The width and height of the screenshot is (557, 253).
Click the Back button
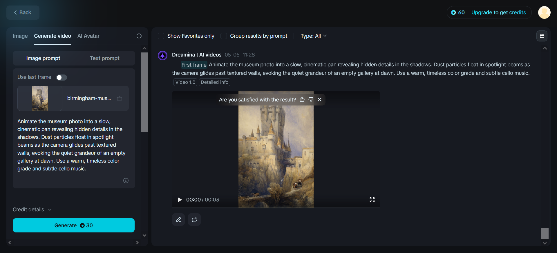point(23,12)
